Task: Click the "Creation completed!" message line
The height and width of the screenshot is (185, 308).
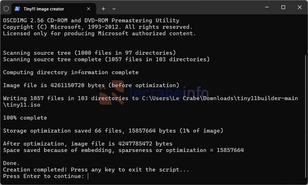Action: click(x=96, y=169)
